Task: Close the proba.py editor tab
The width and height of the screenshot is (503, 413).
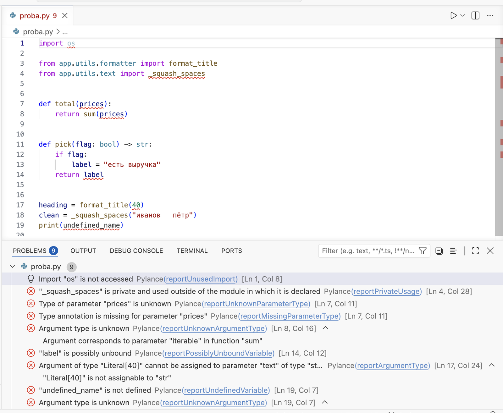Action: [x=65, y=15]
